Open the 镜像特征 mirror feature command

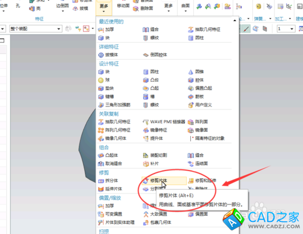point(155,130)
